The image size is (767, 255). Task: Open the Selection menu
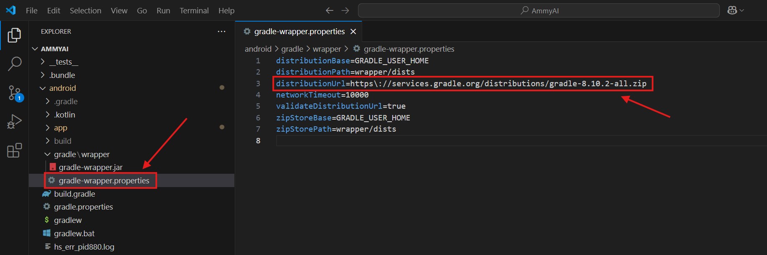pos(85,10)
